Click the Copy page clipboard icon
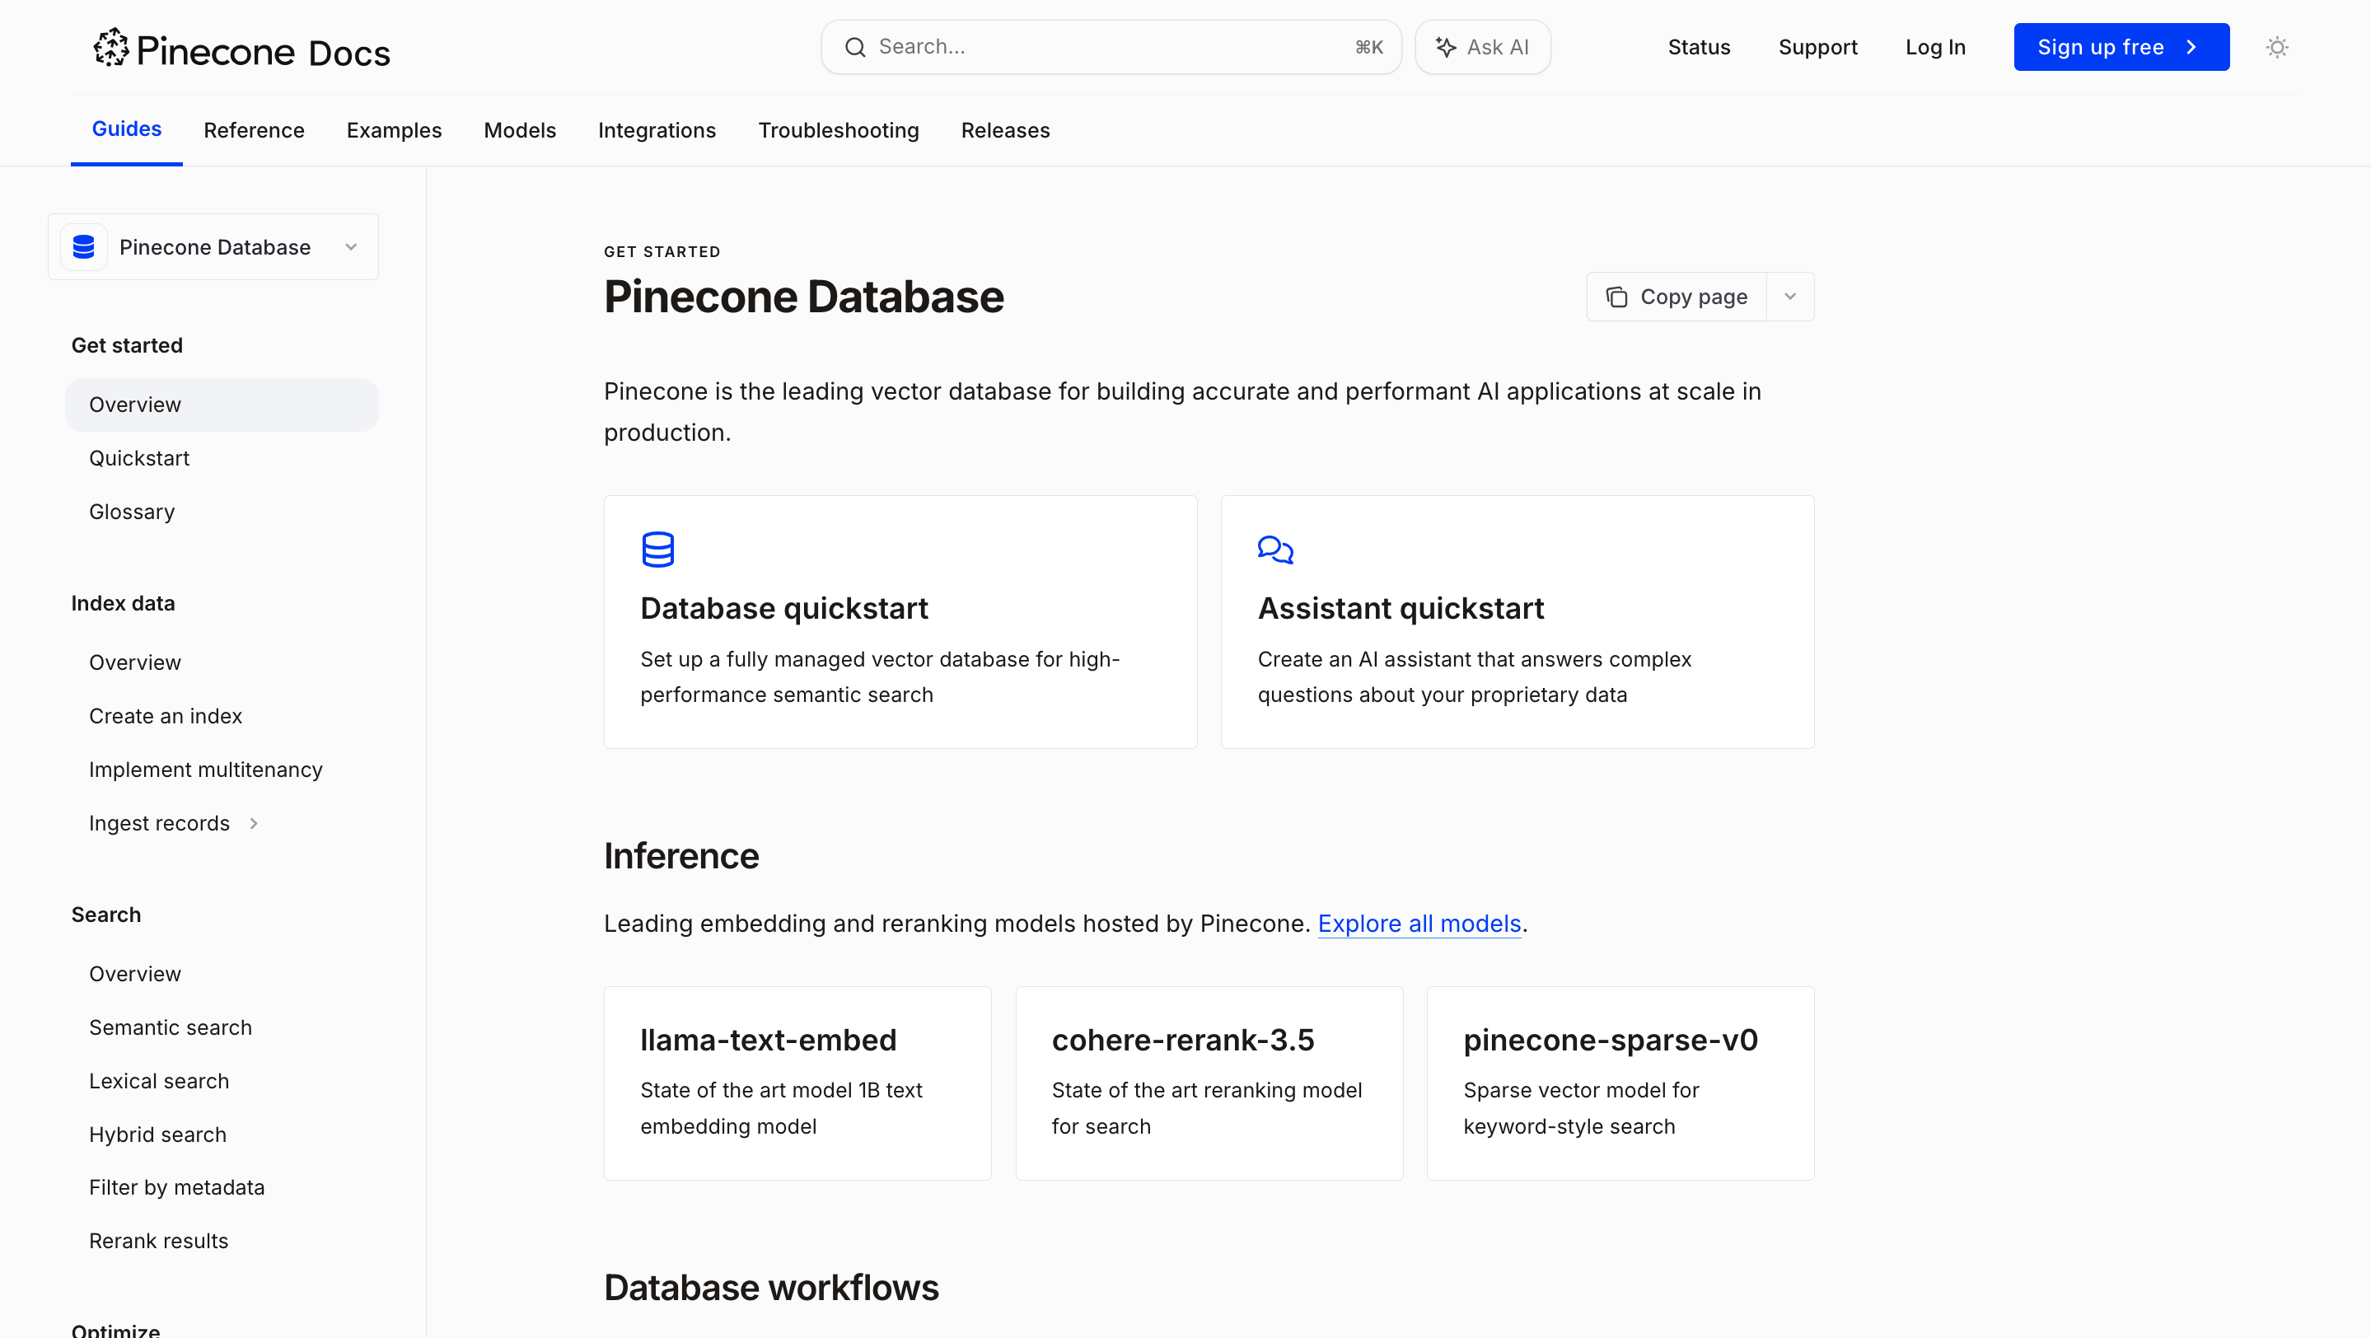2371x1338 pixels. point(1616,297)
